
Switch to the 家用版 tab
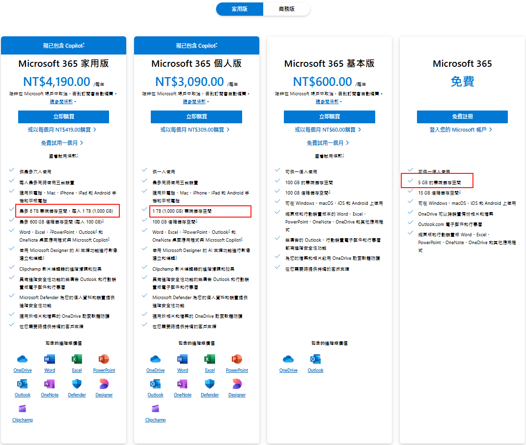click(240, 9)
